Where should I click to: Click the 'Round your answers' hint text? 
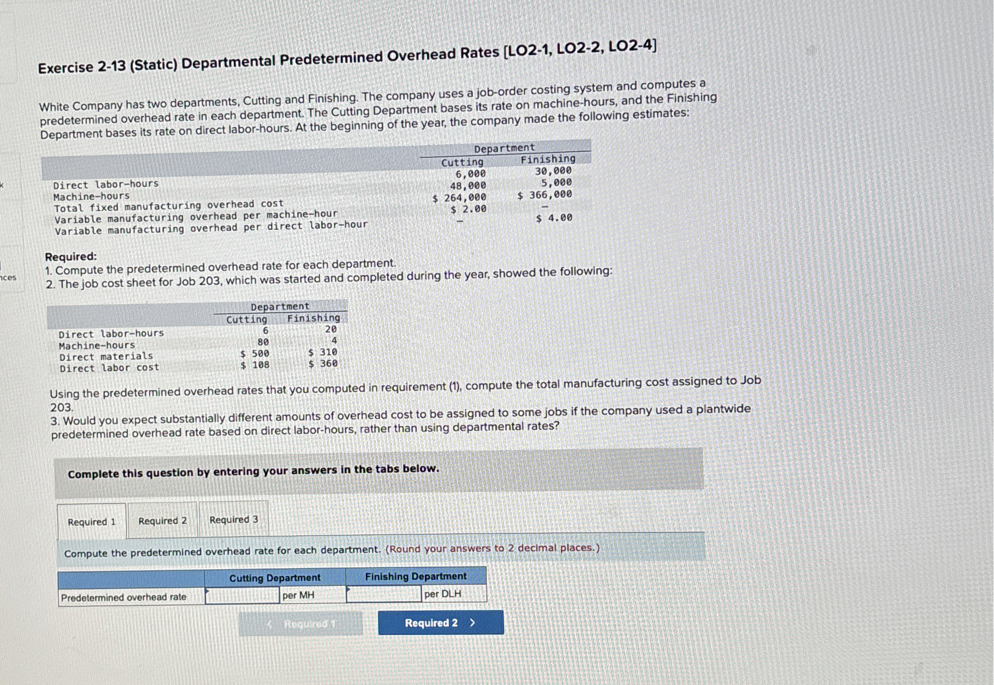(492, 548)
